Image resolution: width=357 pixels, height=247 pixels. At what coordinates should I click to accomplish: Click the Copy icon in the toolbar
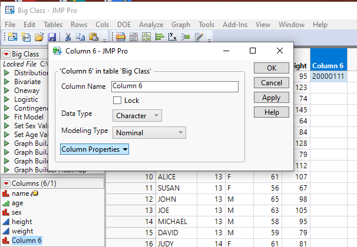(80, 36)
